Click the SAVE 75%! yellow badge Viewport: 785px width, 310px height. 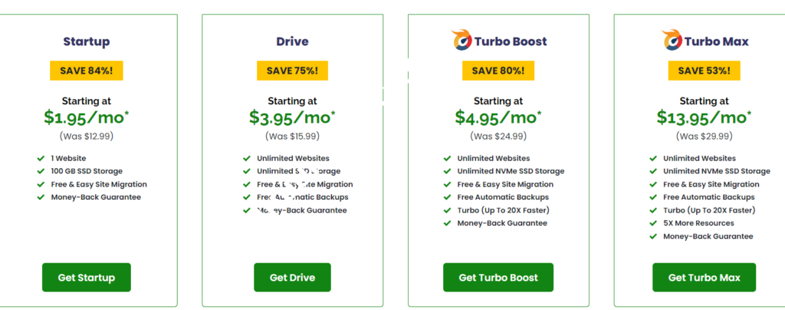pos(292,71)
